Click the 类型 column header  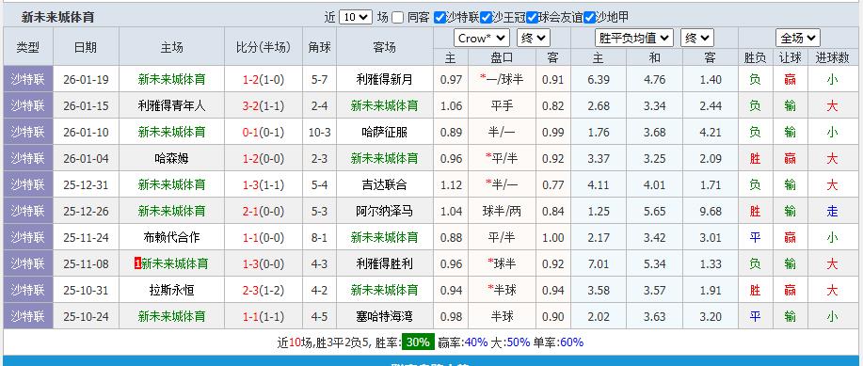tap(28, 47)
